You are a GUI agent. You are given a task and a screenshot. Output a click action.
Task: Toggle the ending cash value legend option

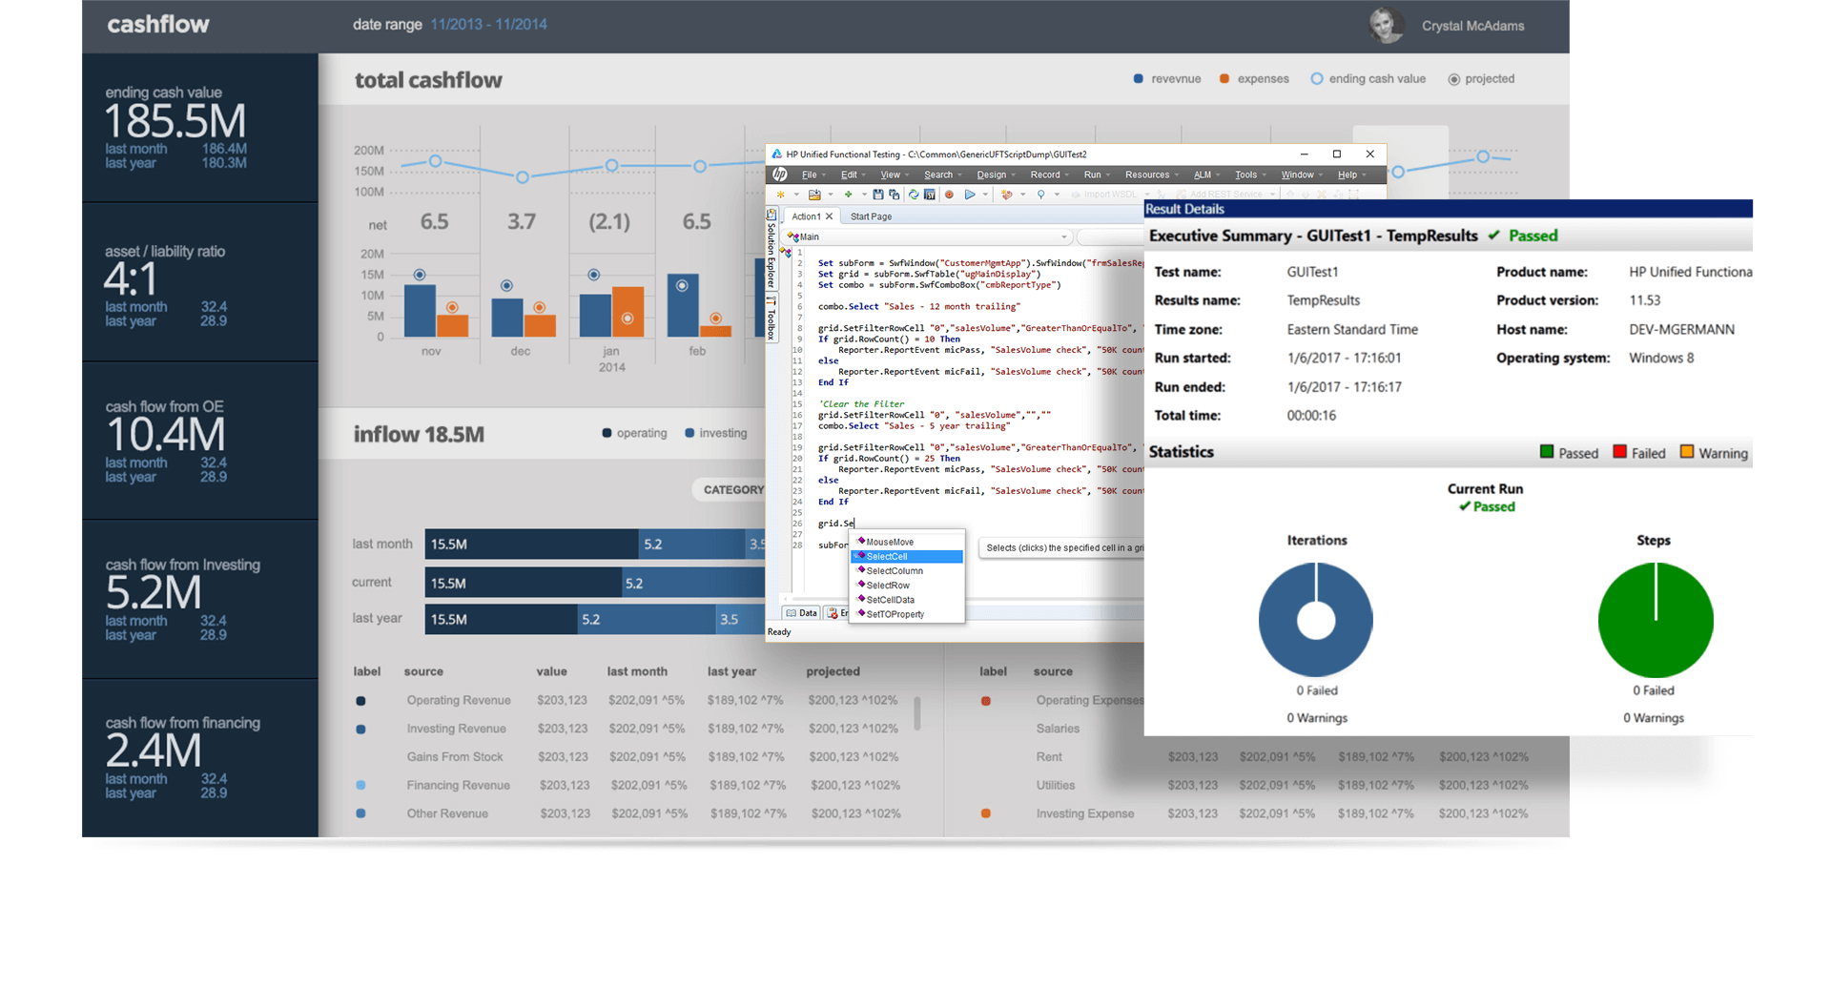point(1317,79)
